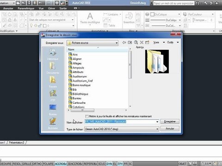
Task: Expand the Modification panel arrow
Action: [x=17, y=31]
